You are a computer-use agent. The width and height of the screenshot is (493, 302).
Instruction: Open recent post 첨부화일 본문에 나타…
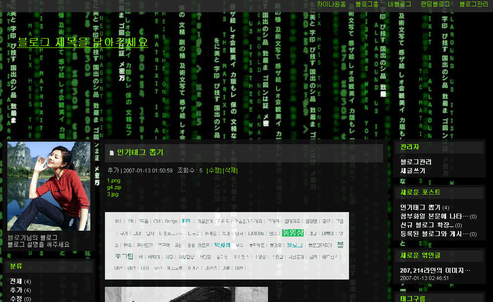[438, 216]
